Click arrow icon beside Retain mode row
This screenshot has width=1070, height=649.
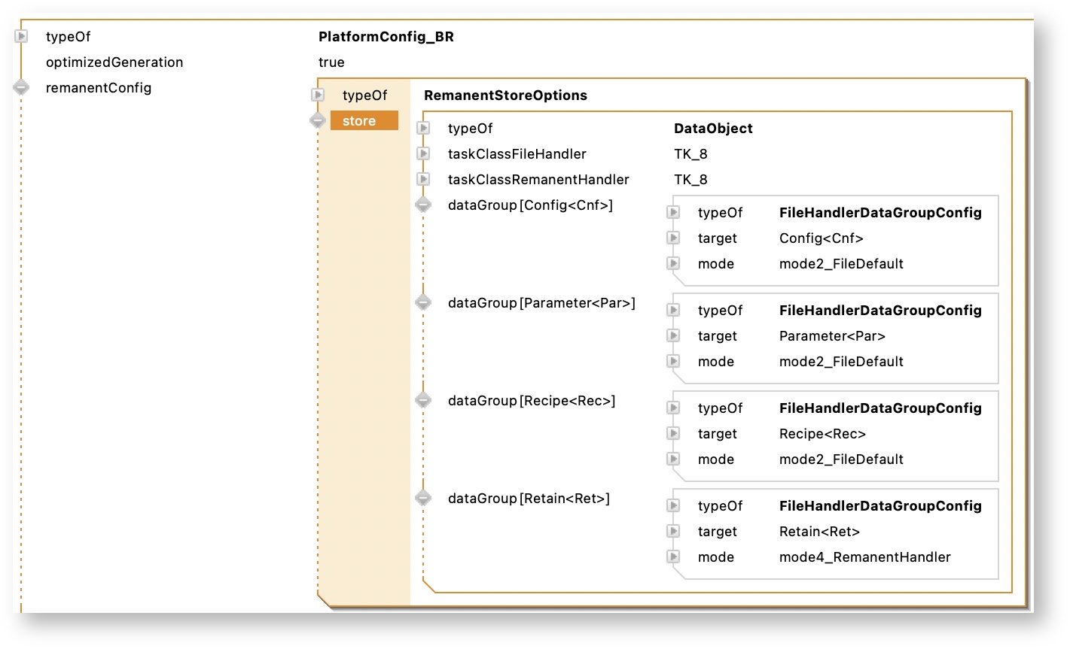[x=673, y=557]
